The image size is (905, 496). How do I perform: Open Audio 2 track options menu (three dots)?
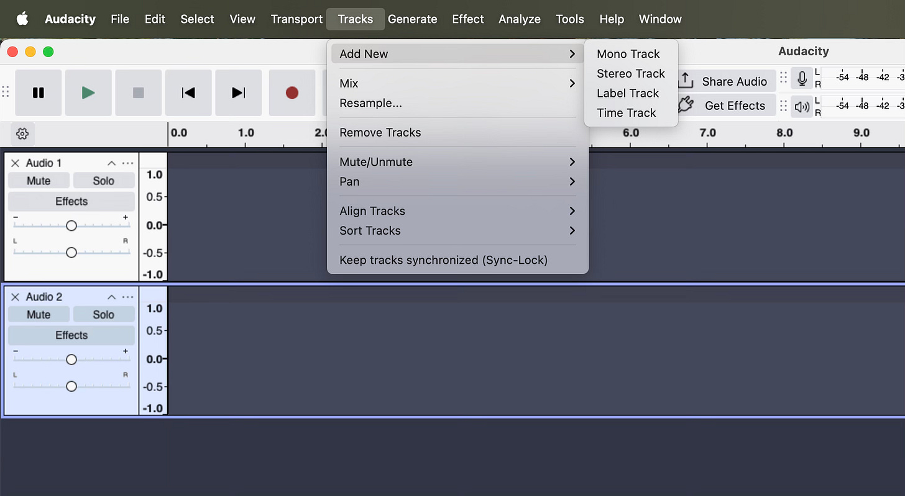click(127, 297)
